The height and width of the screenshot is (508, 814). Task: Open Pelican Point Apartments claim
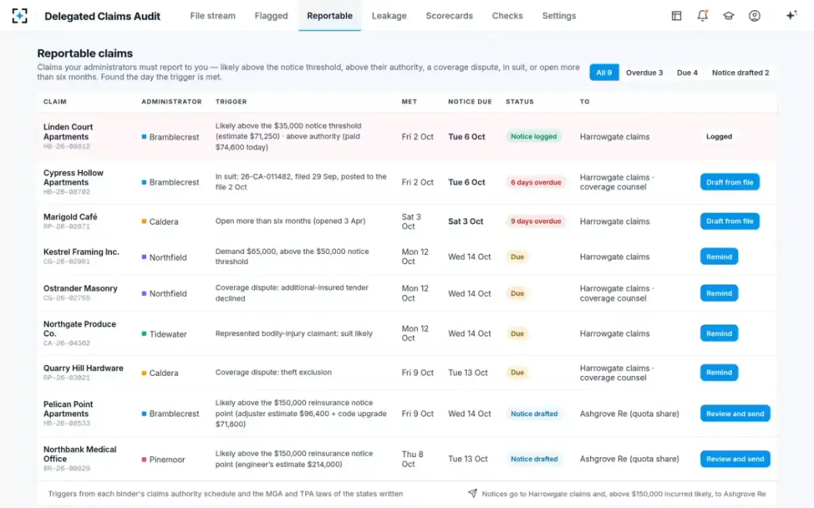click(69, 408)
